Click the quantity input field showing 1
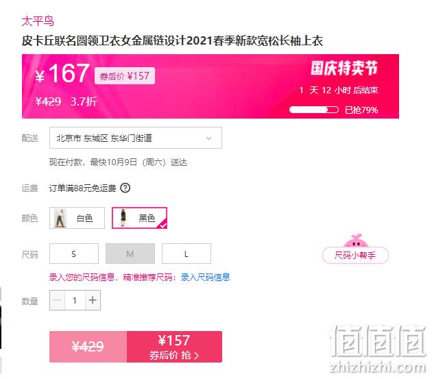 coord(75,300)
